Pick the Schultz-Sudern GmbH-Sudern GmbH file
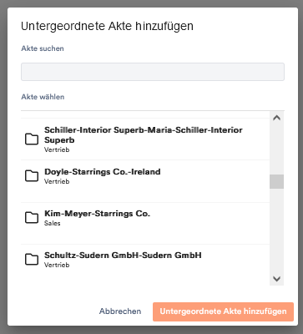 145,265
